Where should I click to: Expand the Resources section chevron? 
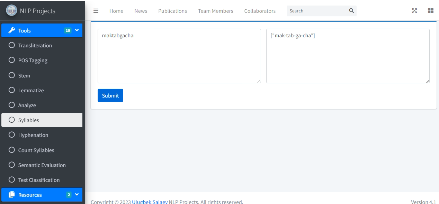(77, 195)
